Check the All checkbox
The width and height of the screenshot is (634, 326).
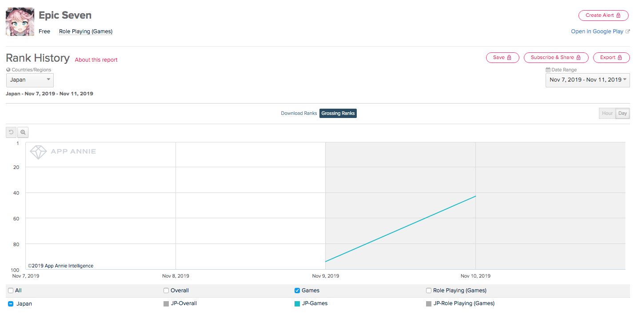pos(11,291)
